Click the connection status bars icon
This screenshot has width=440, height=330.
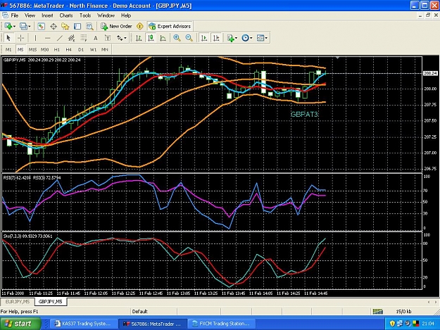[x=378, y=311]
